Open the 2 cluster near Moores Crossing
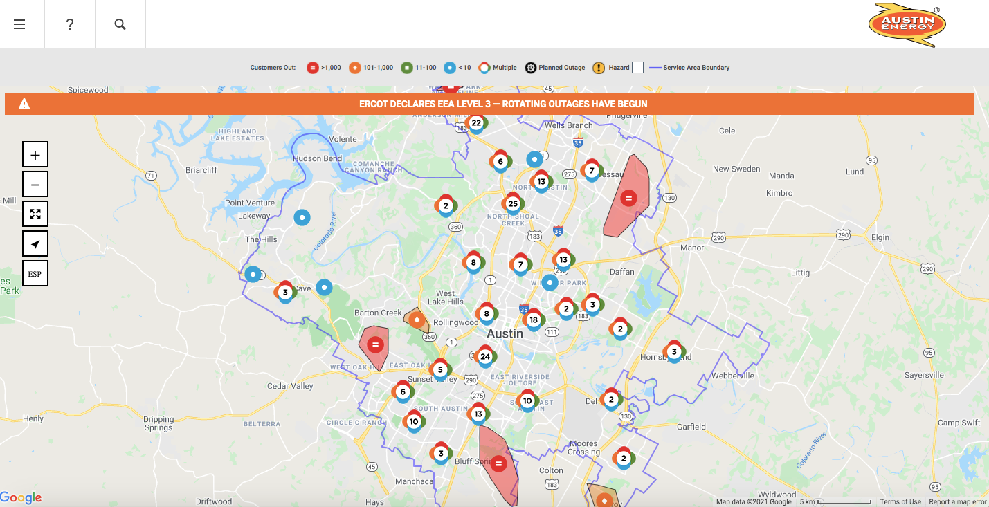989x507 pixels. click(624, 458)
